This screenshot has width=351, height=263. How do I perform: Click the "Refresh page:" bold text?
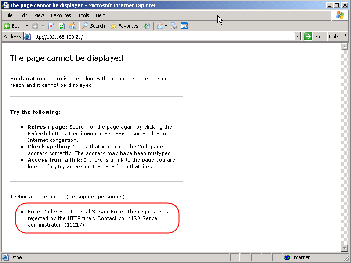pos(47,127)
